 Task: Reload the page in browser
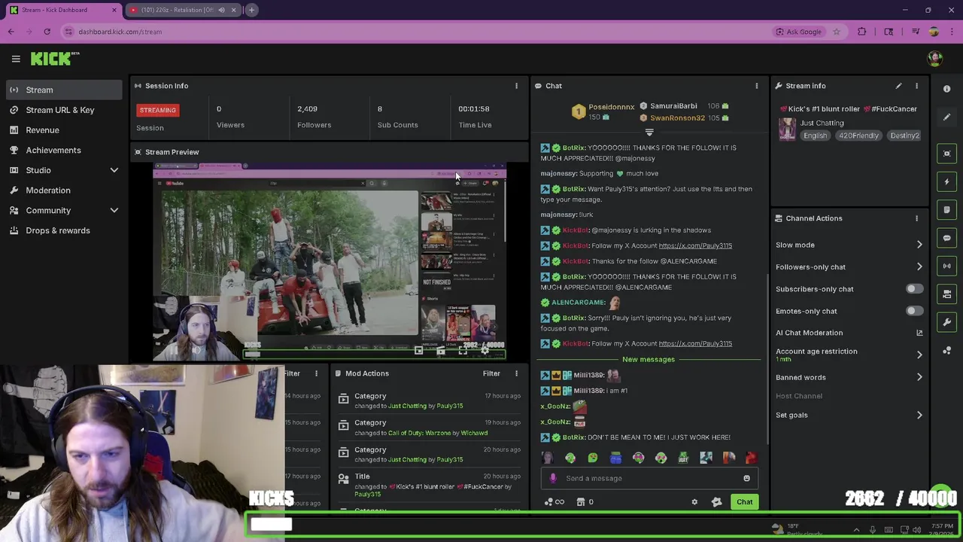coord(47,32)
